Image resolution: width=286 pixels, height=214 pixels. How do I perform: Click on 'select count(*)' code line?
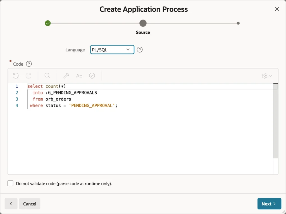click(47, 86)
